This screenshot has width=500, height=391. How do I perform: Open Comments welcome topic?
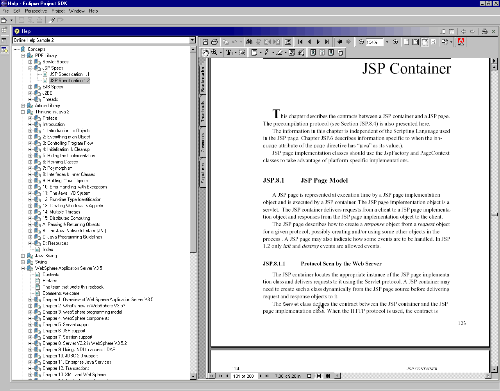(61, 293)
